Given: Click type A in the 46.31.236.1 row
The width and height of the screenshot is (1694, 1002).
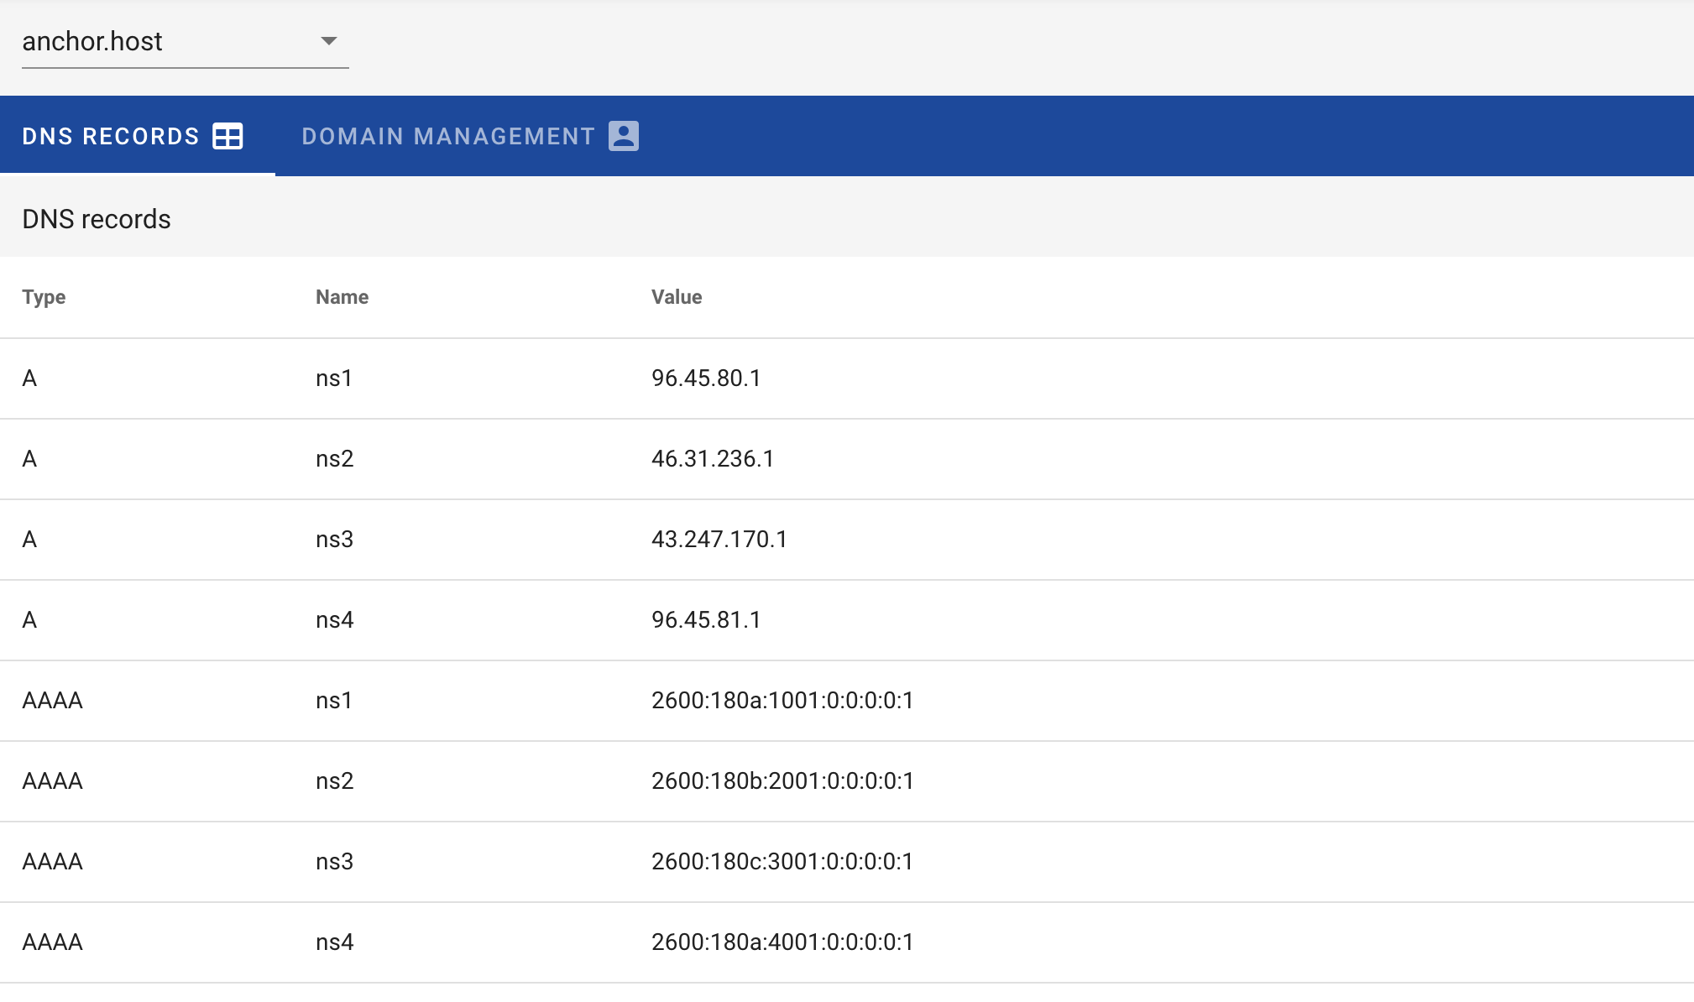Looking at the screenshot, I should point(29,459).
